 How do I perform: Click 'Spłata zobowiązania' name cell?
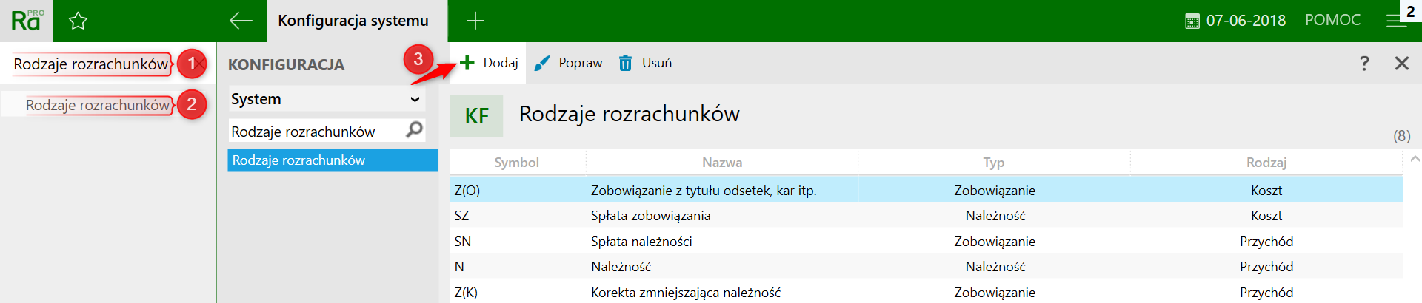[651, 216]
